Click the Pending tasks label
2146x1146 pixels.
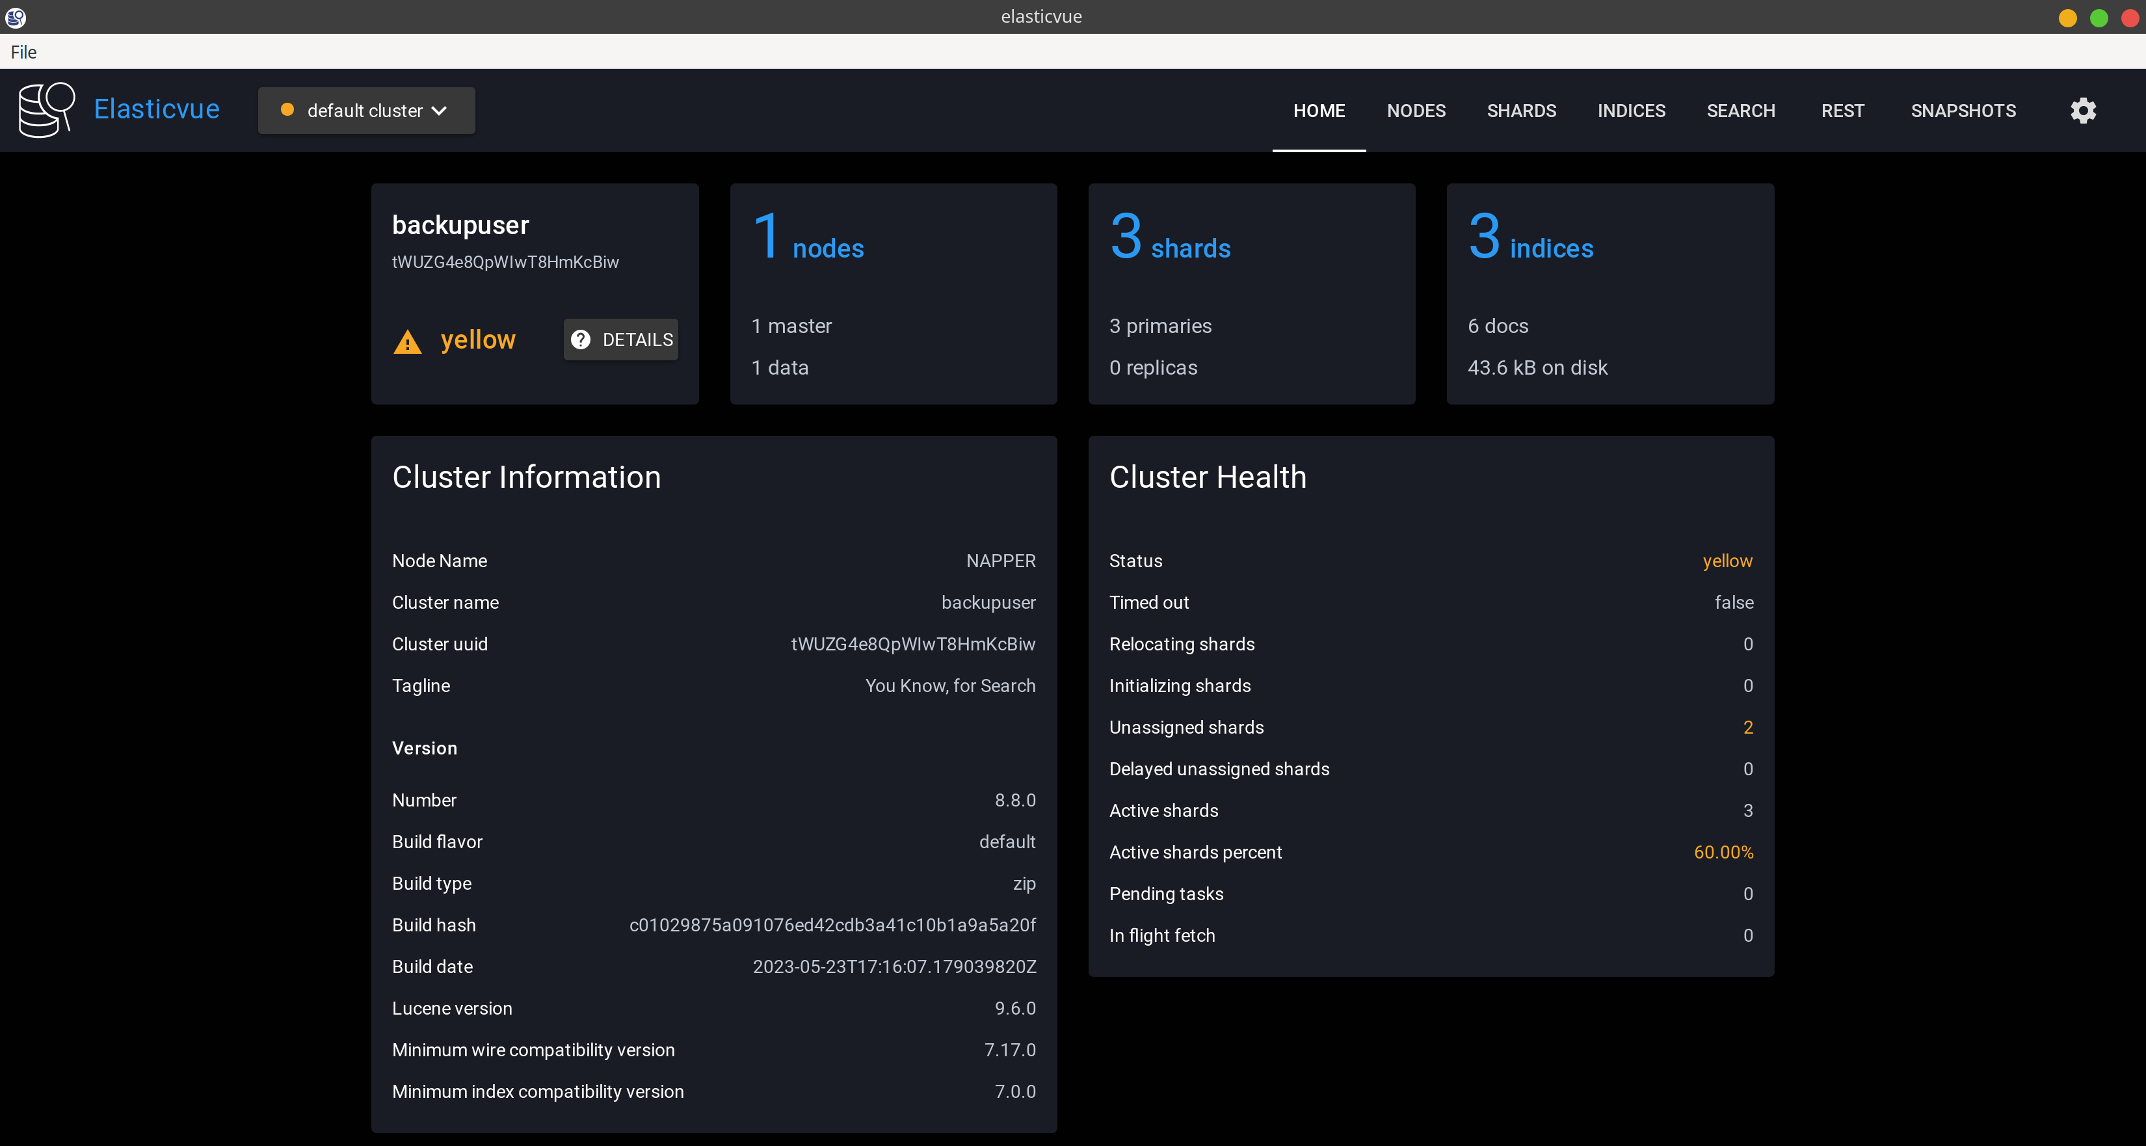1165,894
